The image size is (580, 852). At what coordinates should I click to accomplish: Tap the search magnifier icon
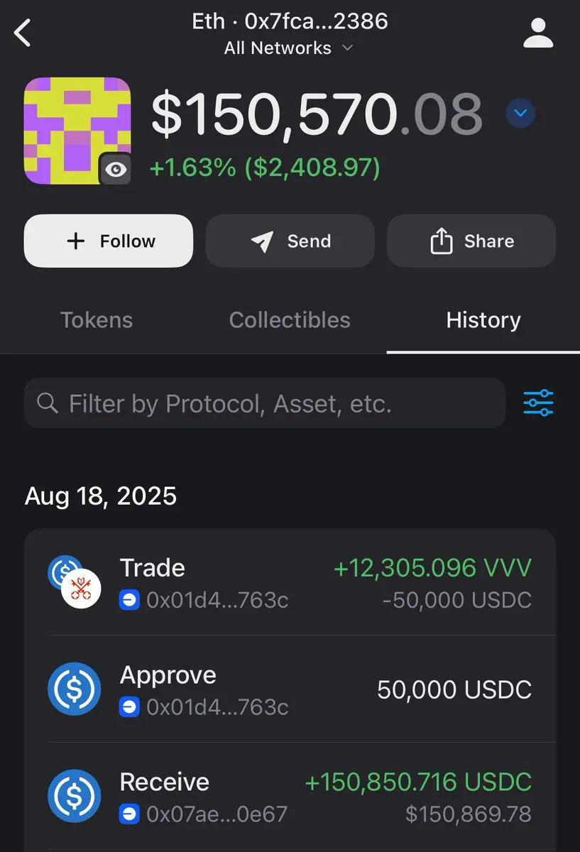click(48, 403)
